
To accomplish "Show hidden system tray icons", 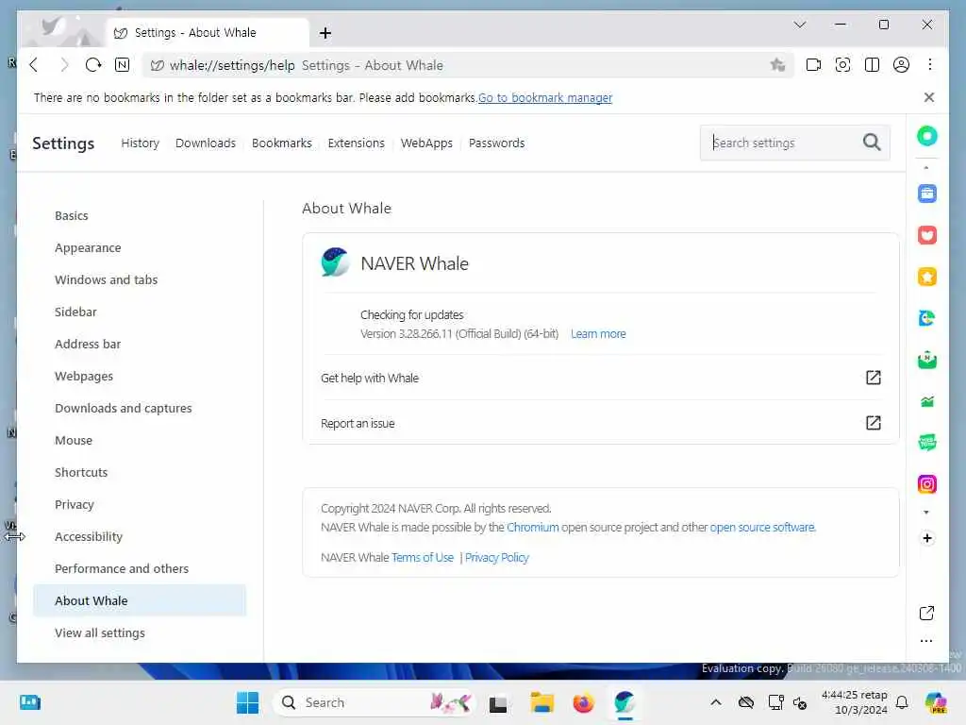I will pos(715,702).
